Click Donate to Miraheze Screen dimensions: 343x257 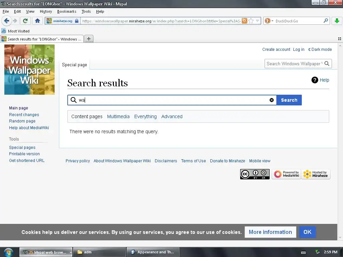click(x=227, y=161)
